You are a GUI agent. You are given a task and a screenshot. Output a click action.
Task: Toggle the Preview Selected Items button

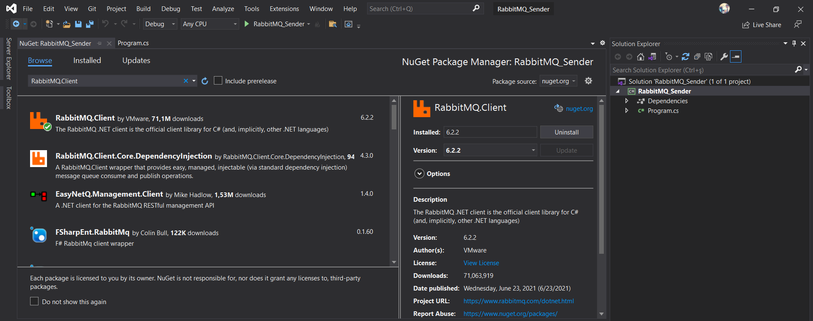(736, 57)
